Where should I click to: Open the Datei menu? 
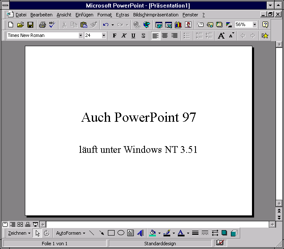coord(21,15)
